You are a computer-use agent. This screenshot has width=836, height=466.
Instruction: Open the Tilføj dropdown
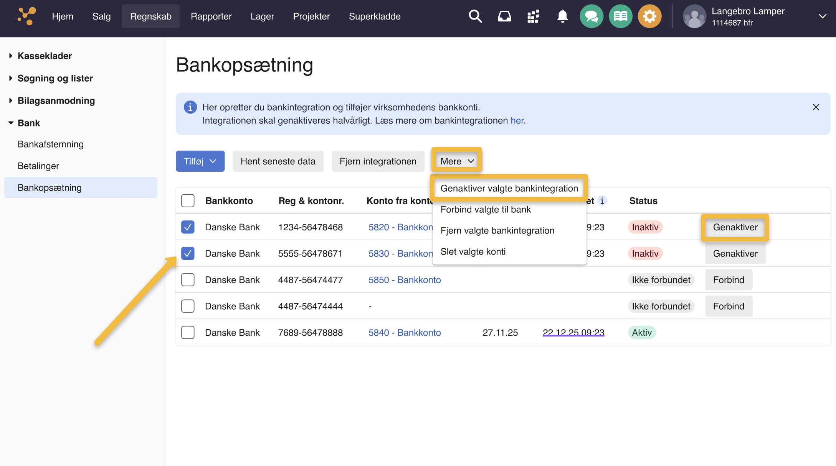pos(200,161)
